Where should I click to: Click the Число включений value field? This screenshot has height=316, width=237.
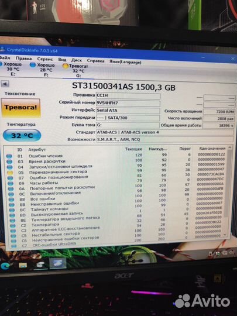(218, 119)
